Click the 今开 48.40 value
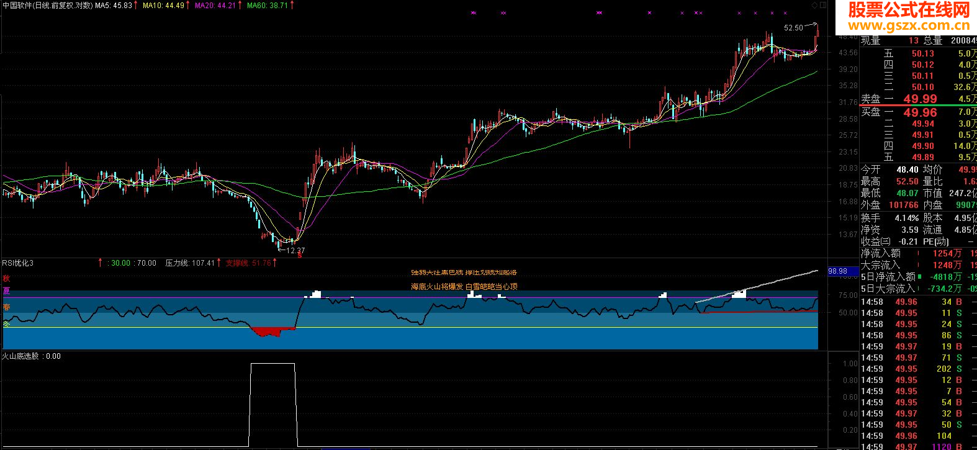The height and width of the screenshot is (450, 977). 907,169
